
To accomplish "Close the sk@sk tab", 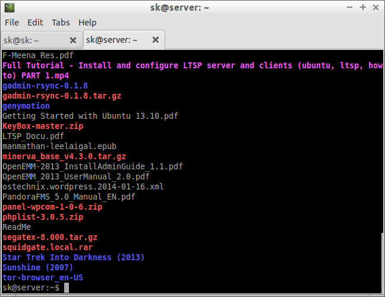I will coord(73,40).
